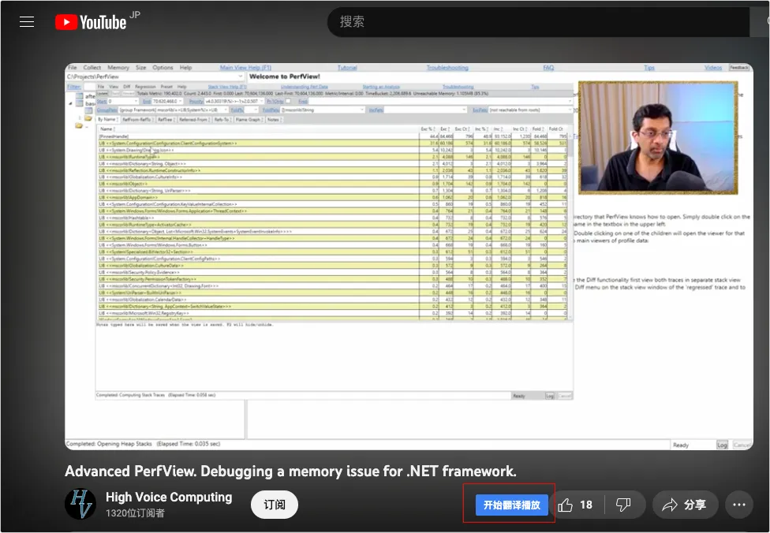This screenshot has width=770, height=533.
Task: Switch to the By Name tab
Action: click(107, 119)
